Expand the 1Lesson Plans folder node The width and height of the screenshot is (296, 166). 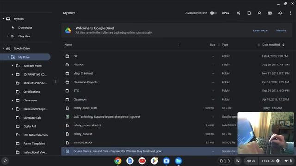point(13,65)
